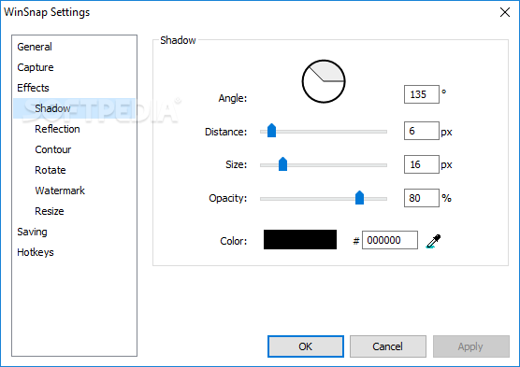
Task: Close the WinSnap Settings window
Action: (505, 12)
